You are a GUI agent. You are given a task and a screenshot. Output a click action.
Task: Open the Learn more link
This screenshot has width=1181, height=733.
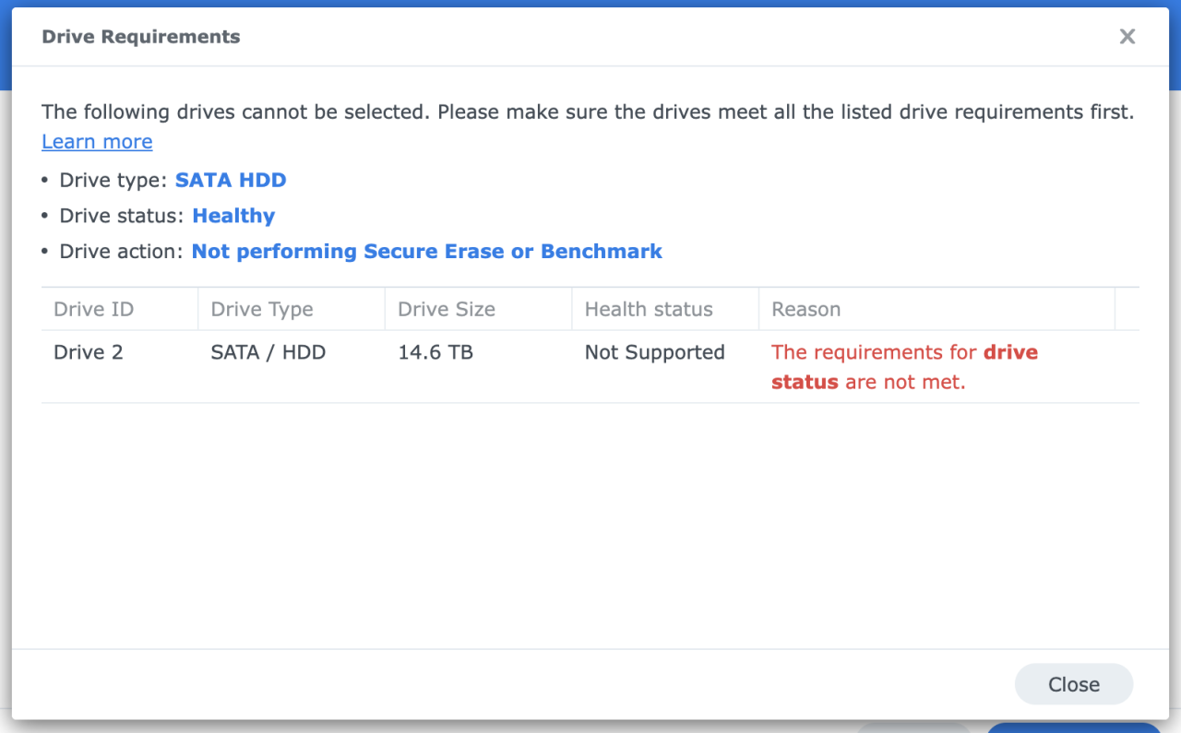[97, 142]
